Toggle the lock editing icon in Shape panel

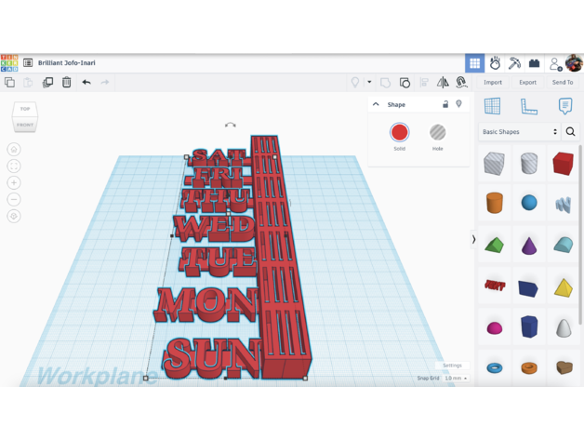[445, 104]
